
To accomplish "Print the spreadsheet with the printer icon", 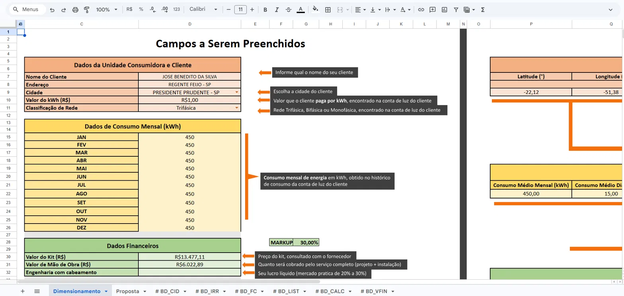I will pos(75,9).
